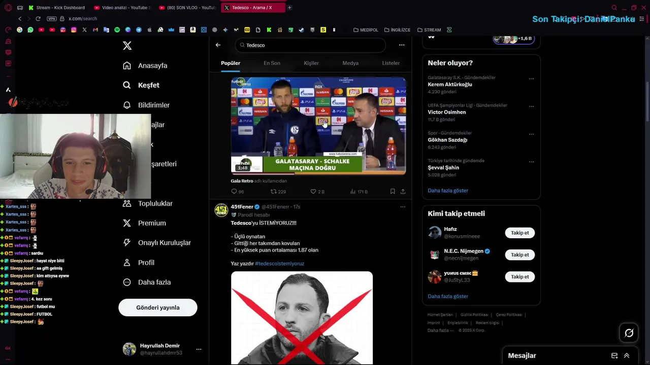Open X home via the X logo
650x365 pixels.
tap(127, 46)
